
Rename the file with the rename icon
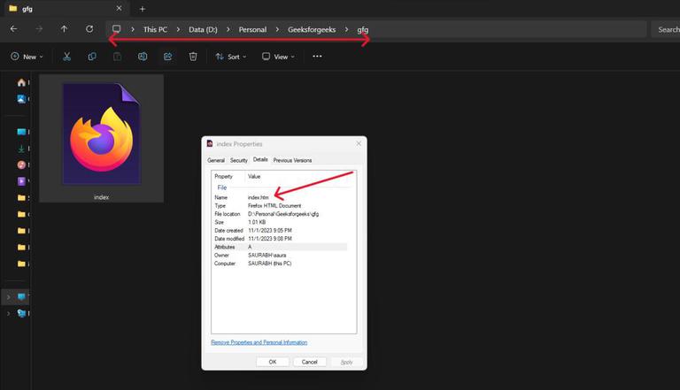143,57
